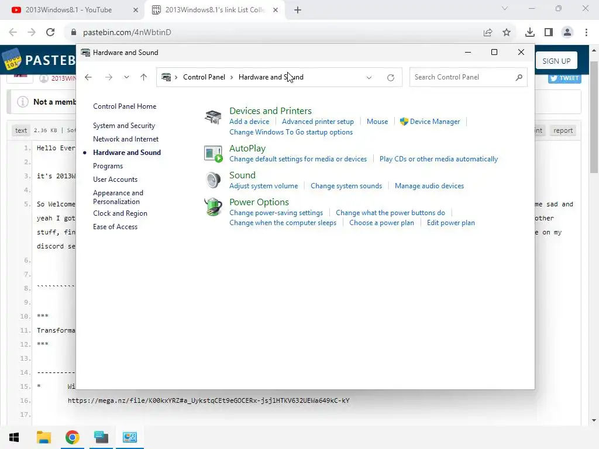Click Manage audio devices link

(429, 186)
